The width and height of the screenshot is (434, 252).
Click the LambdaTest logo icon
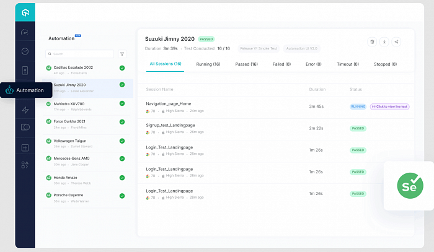[x=25, y=12]
